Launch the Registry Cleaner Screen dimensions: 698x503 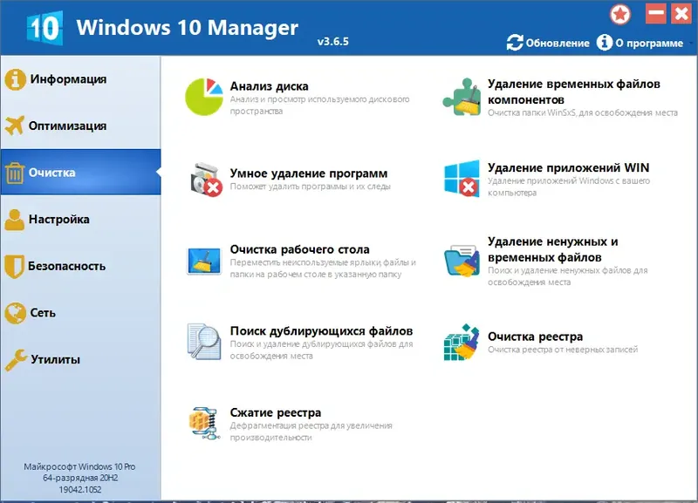click(534, 335)
